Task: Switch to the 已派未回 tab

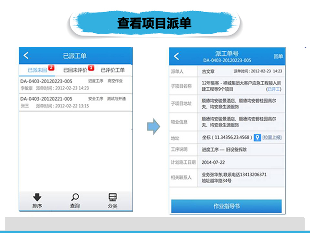Action: tap(37, 70)
